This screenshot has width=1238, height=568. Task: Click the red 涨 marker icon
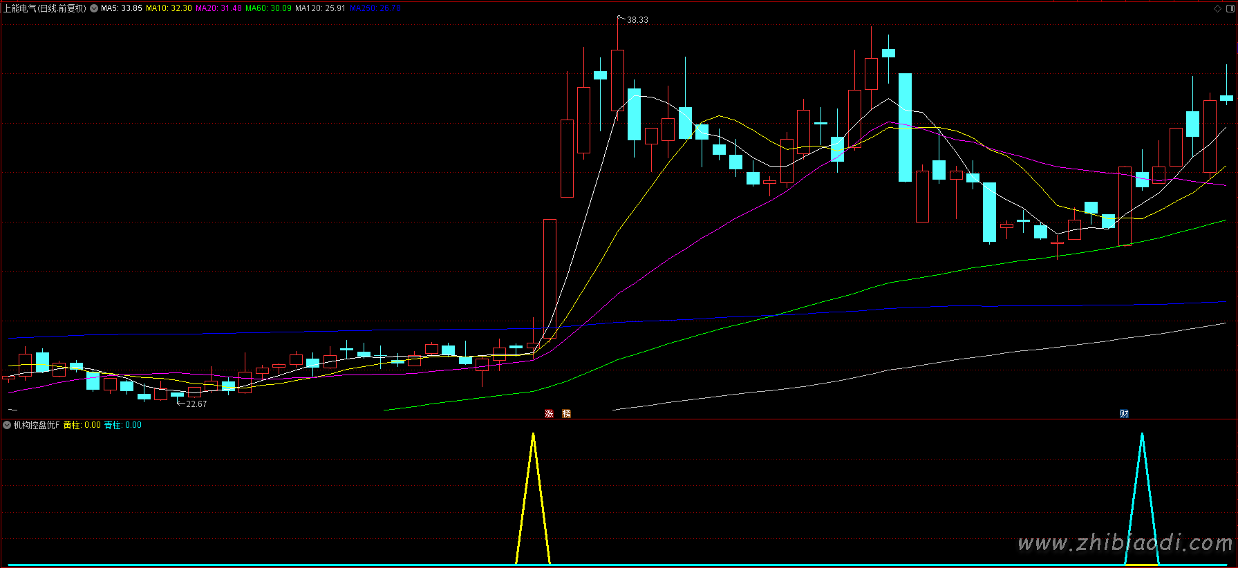(549, 414)
